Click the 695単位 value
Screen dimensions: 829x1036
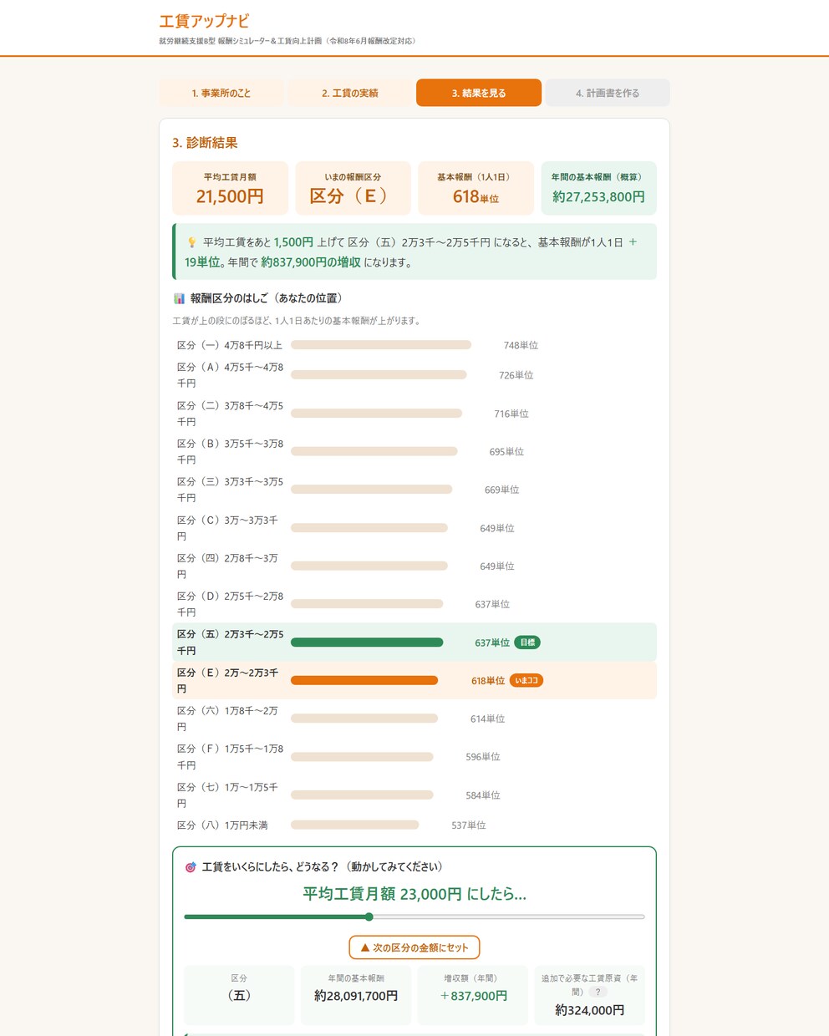[x=506, y=451]
